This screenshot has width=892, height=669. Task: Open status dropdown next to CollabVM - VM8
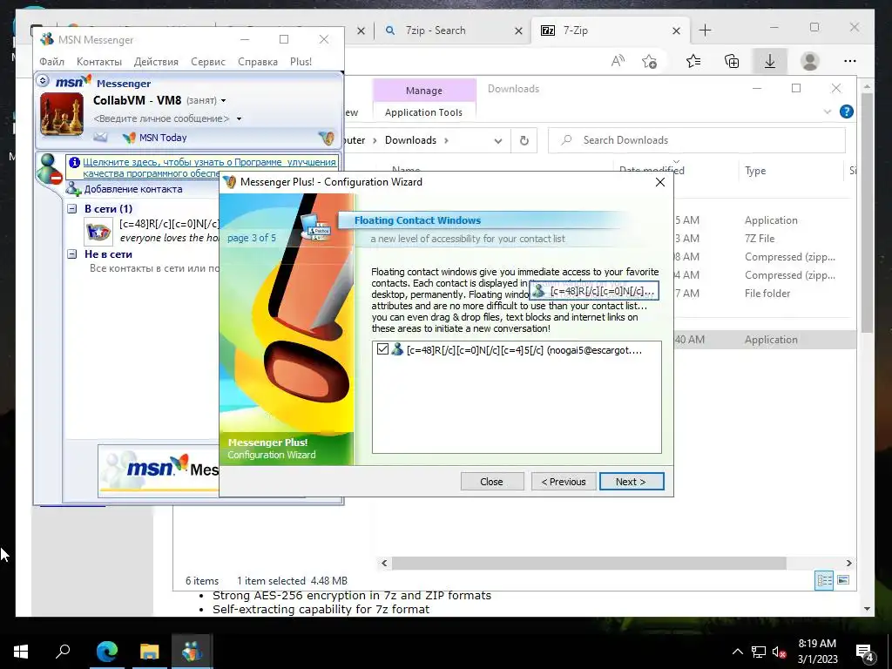coord(224,101)
